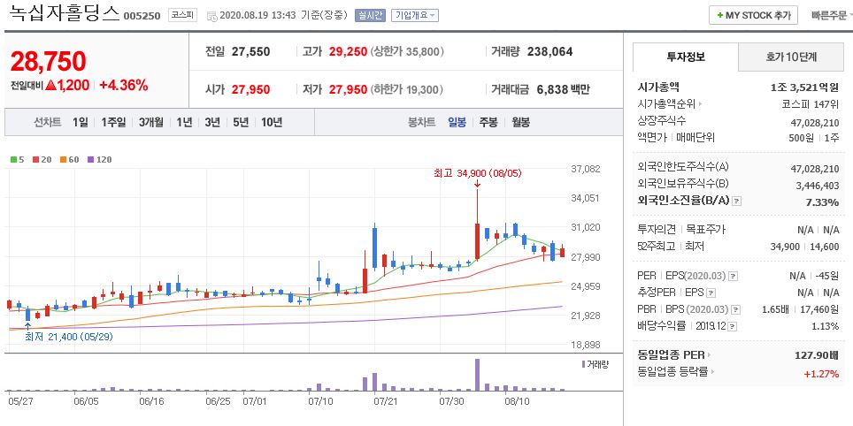Open the 기업개요 dropdown

414,15
